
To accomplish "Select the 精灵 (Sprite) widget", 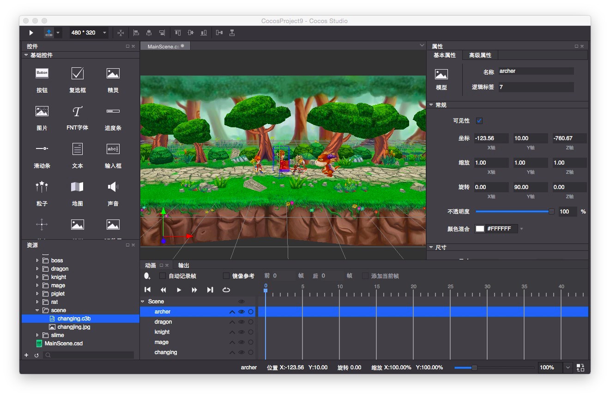I will tap(113, 80).
